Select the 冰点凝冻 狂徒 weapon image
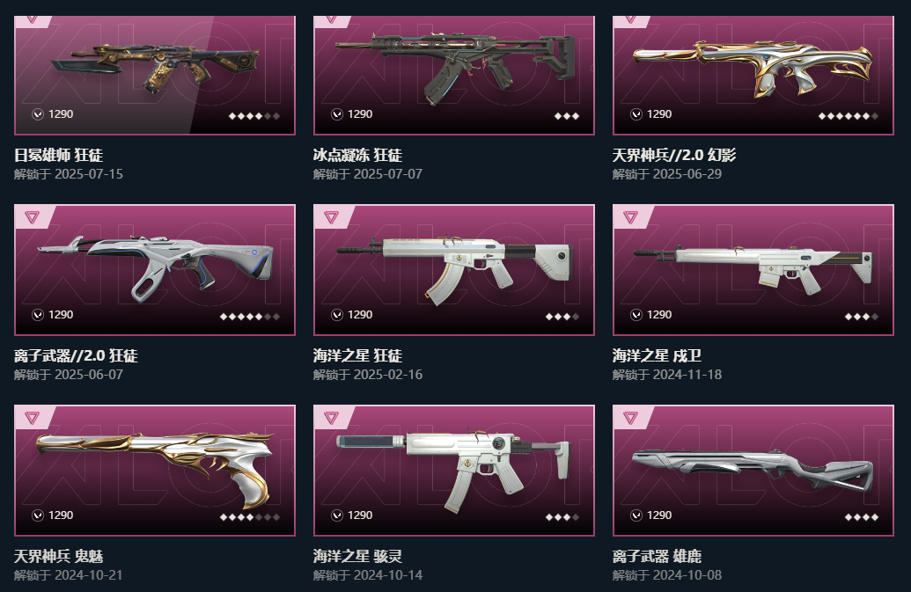 (x=455, y=68)
